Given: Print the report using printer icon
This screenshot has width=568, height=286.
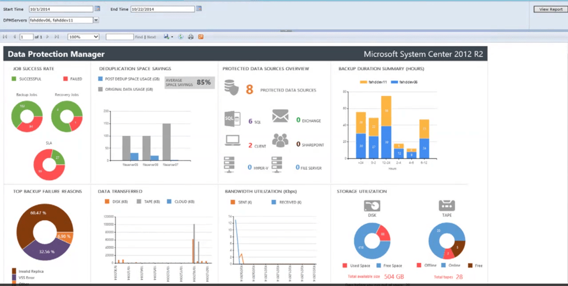Looking at the screenshot, I should coord(191,37).
